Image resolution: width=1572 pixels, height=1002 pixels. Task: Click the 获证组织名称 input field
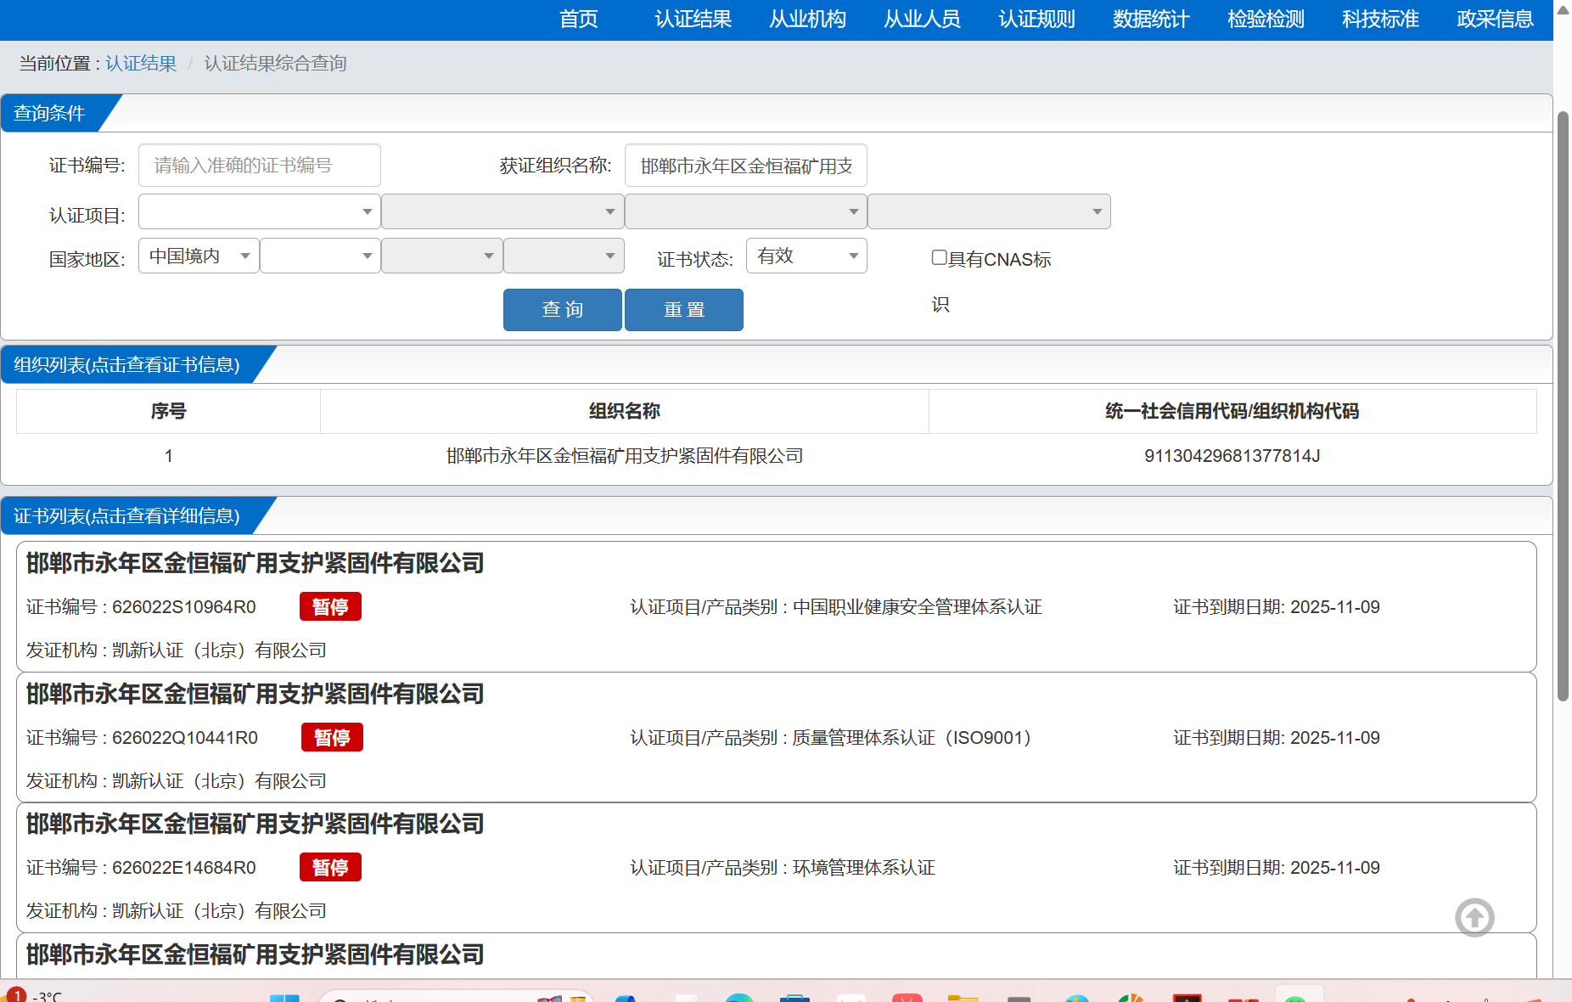pos(745,166)
